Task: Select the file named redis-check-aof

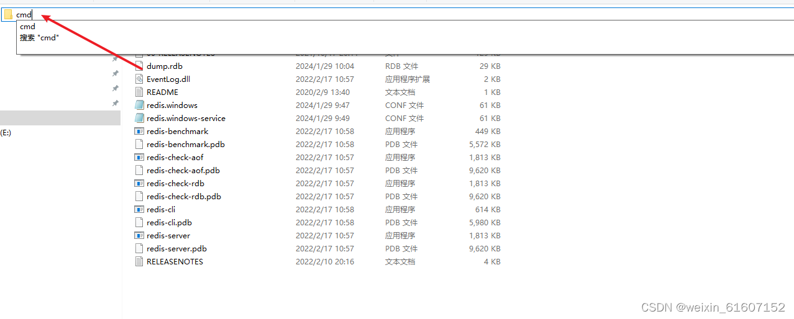Action: 175,157
